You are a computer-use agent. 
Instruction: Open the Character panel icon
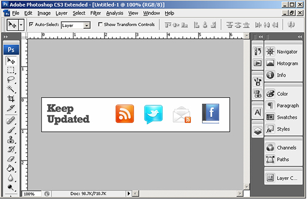tap(257, 112)
